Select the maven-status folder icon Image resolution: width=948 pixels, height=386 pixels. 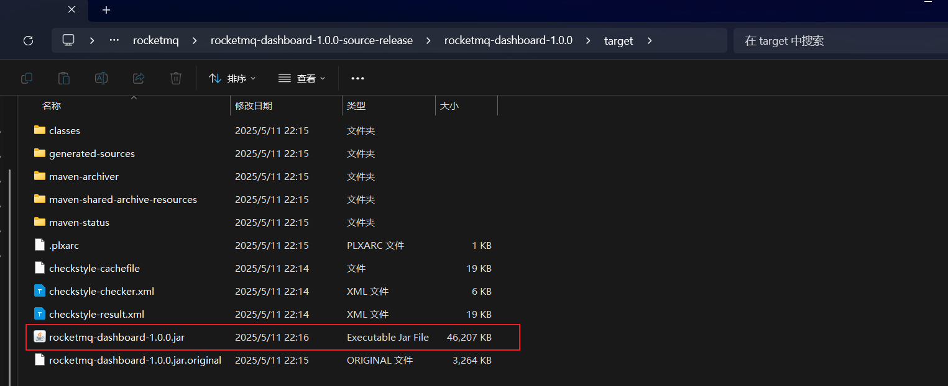tap(40, 222)
